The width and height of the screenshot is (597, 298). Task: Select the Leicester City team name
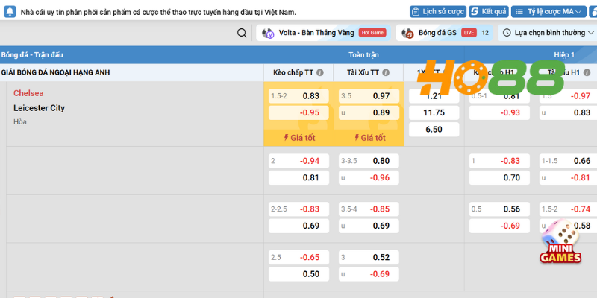[x=40, y=108]
